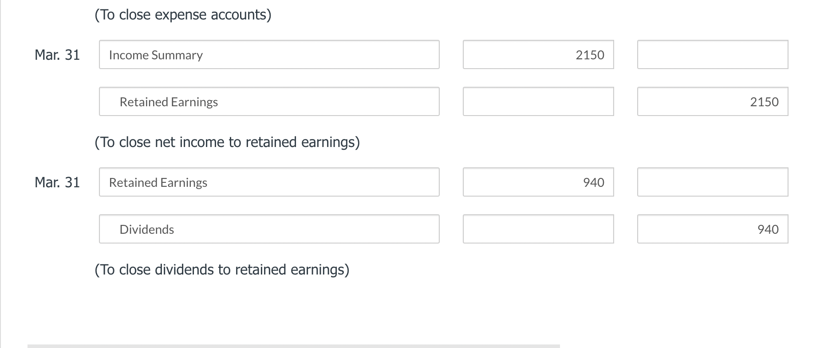
Task: Click 'To close dividends to retained earnings' text
Action: click(222, 270)
